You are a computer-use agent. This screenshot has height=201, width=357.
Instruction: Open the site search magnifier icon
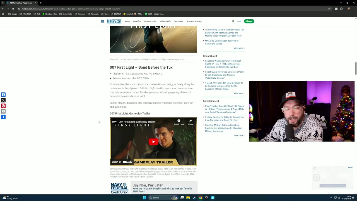click(233, 21)
